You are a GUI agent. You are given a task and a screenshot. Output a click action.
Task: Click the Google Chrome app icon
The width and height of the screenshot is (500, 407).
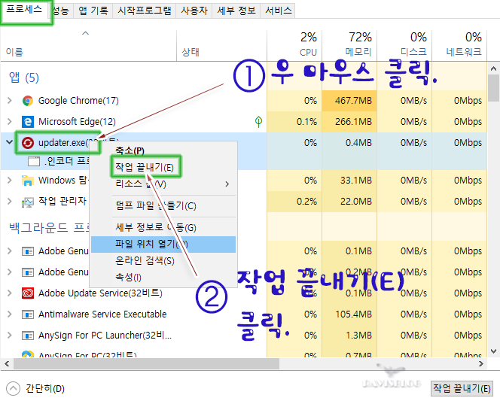tap(28, 101)
